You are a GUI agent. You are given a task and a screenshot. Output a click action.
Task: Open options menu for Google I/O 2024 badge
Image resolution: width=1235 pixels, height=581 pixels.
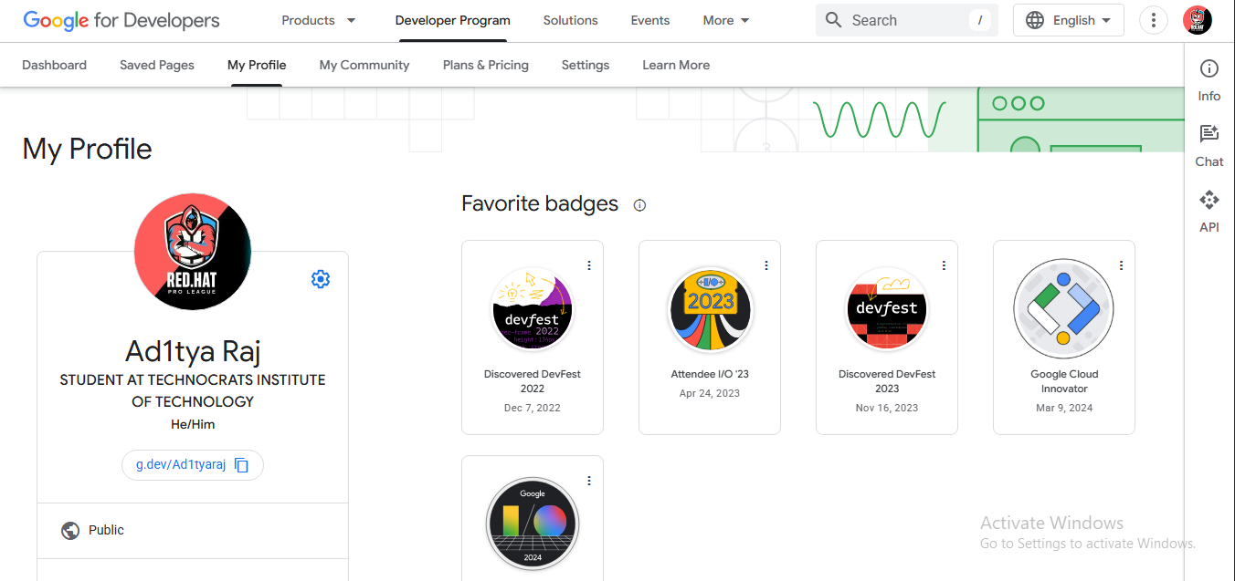[x=589, y=481]
